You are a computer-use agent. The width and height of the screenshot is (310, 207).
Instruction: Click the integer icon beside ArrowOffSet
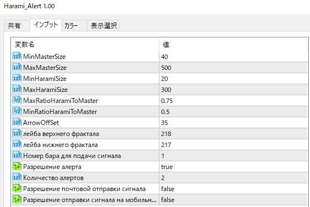(x=17, y=123)
